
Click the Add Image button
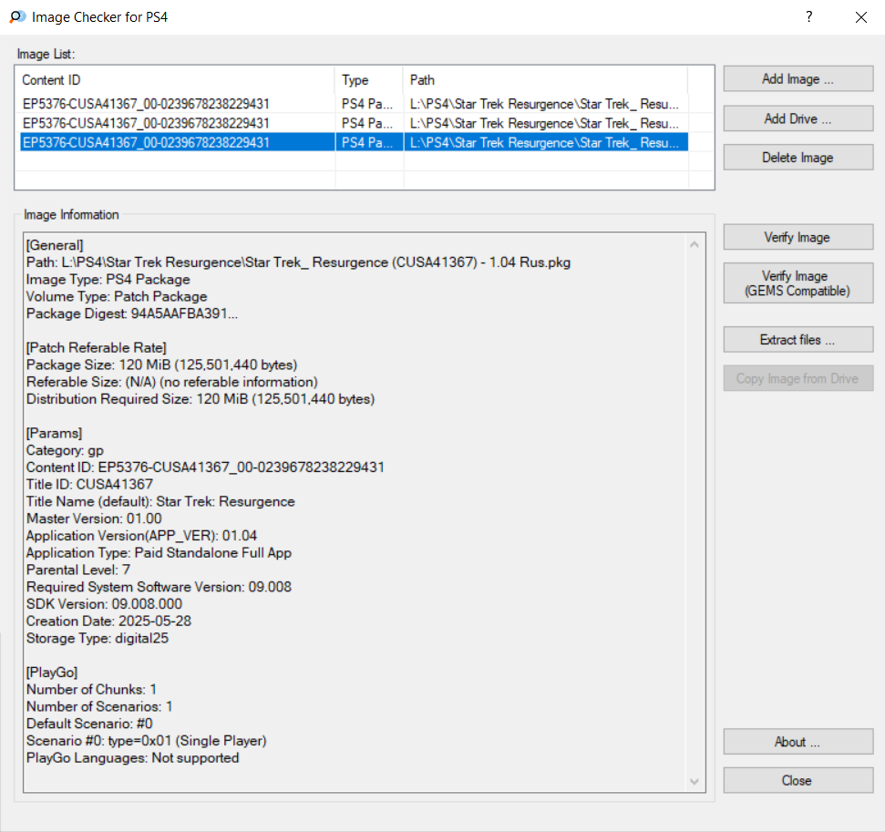click(x=798, y=79)
